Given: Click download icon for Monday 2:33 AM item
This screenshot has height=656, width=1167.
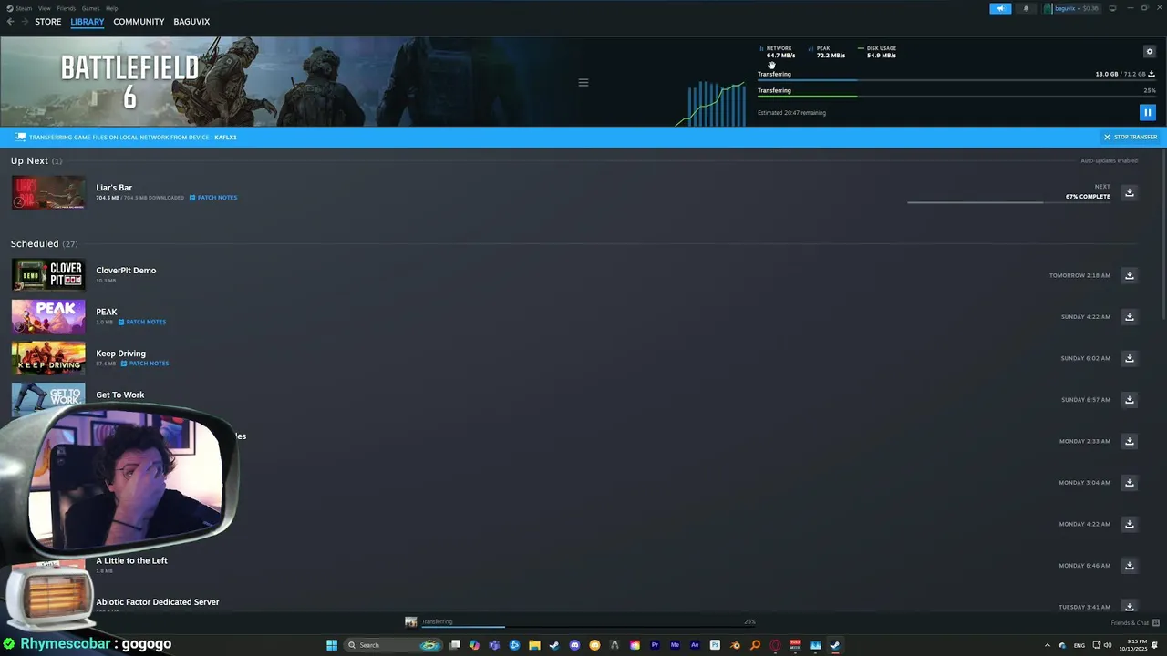Looking at the screenshot, I should [1129, 441].
